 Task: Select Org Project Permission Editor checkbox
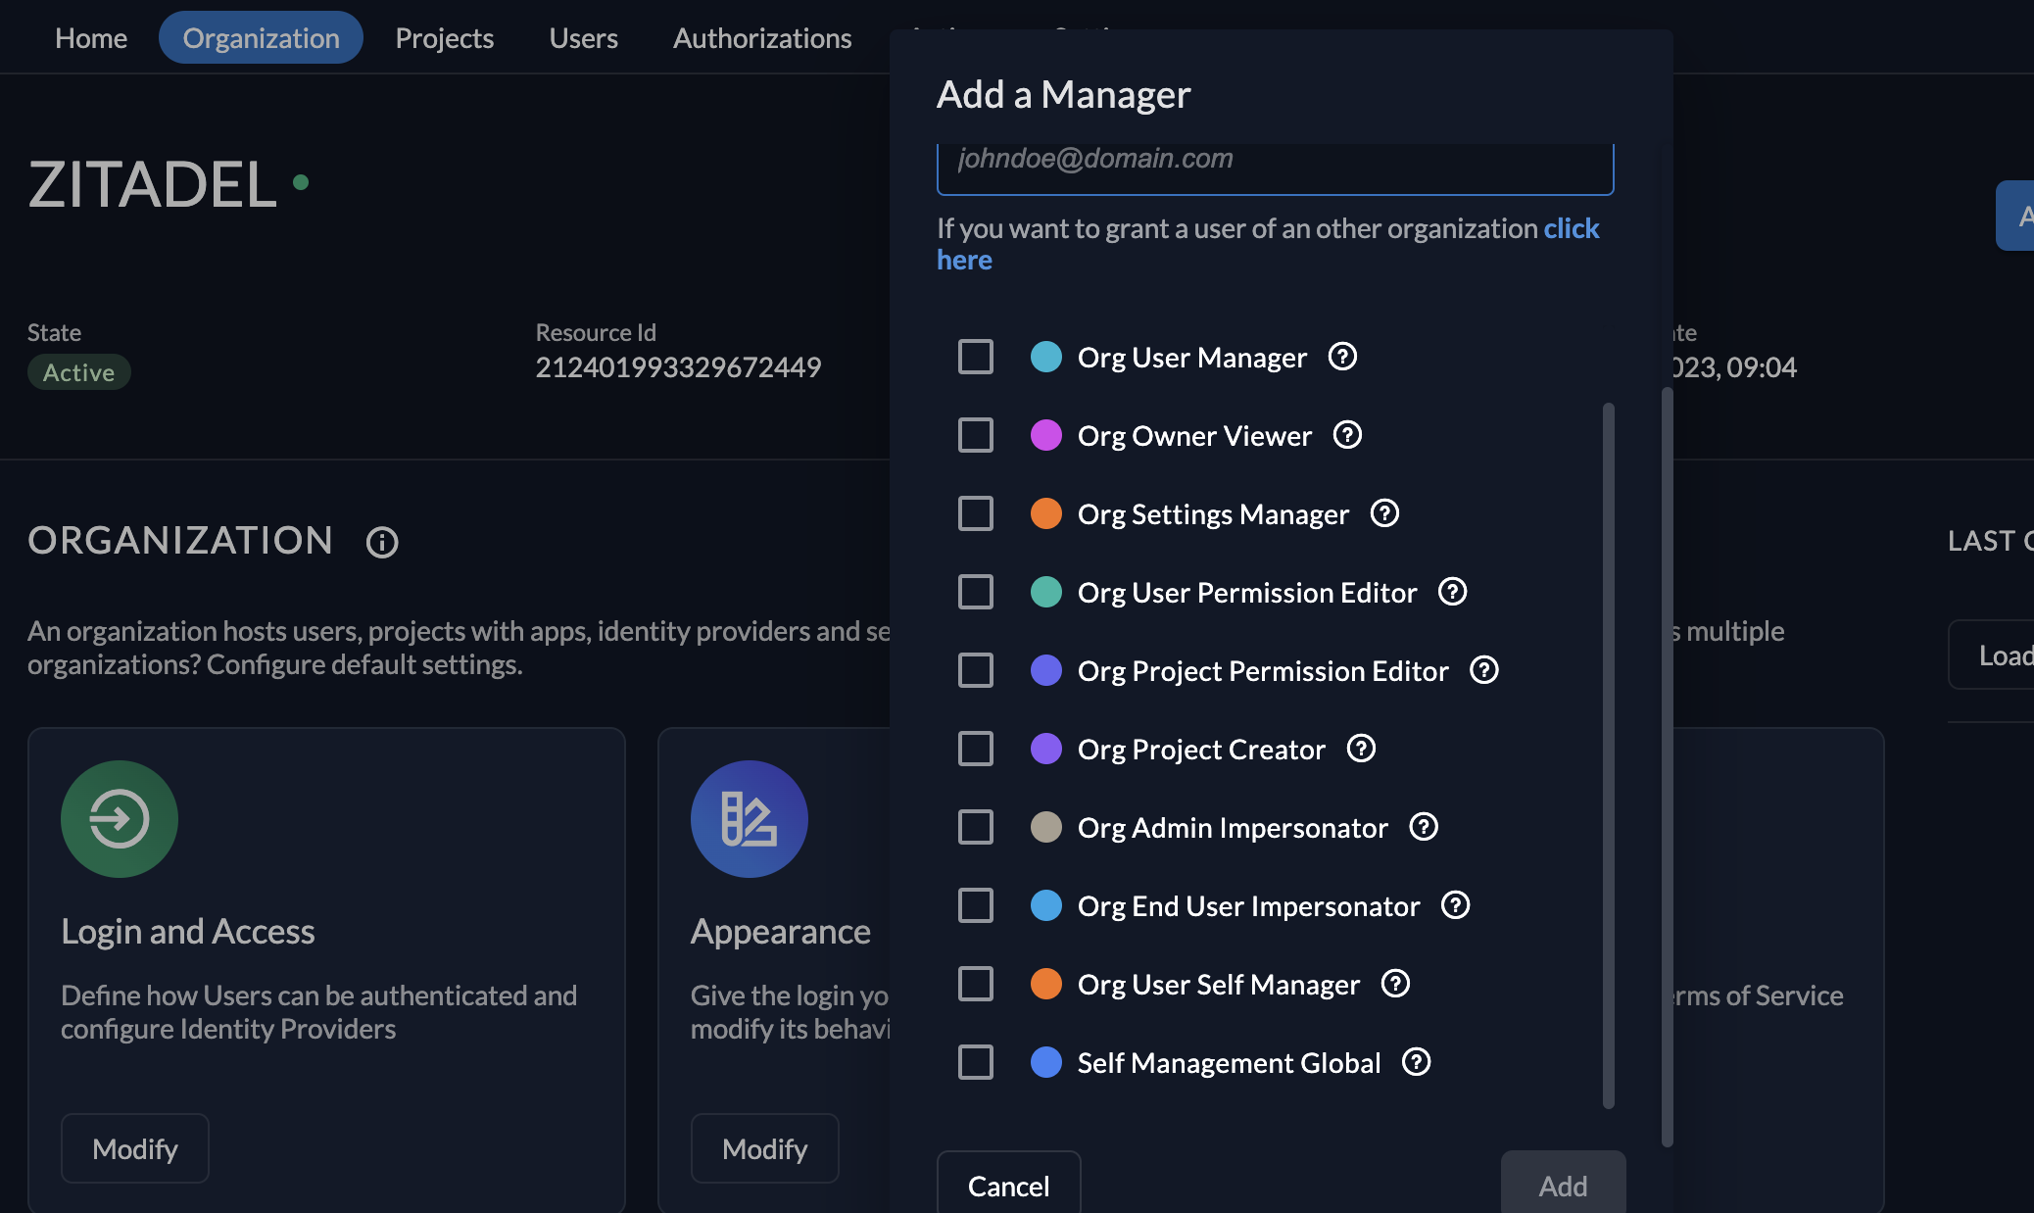pos(976,670)
